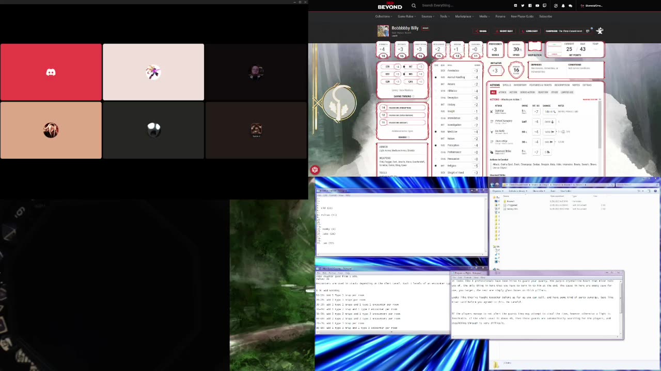Switch to the Description tab
This screenshot has width=661, height=371.
pos(562,85)
